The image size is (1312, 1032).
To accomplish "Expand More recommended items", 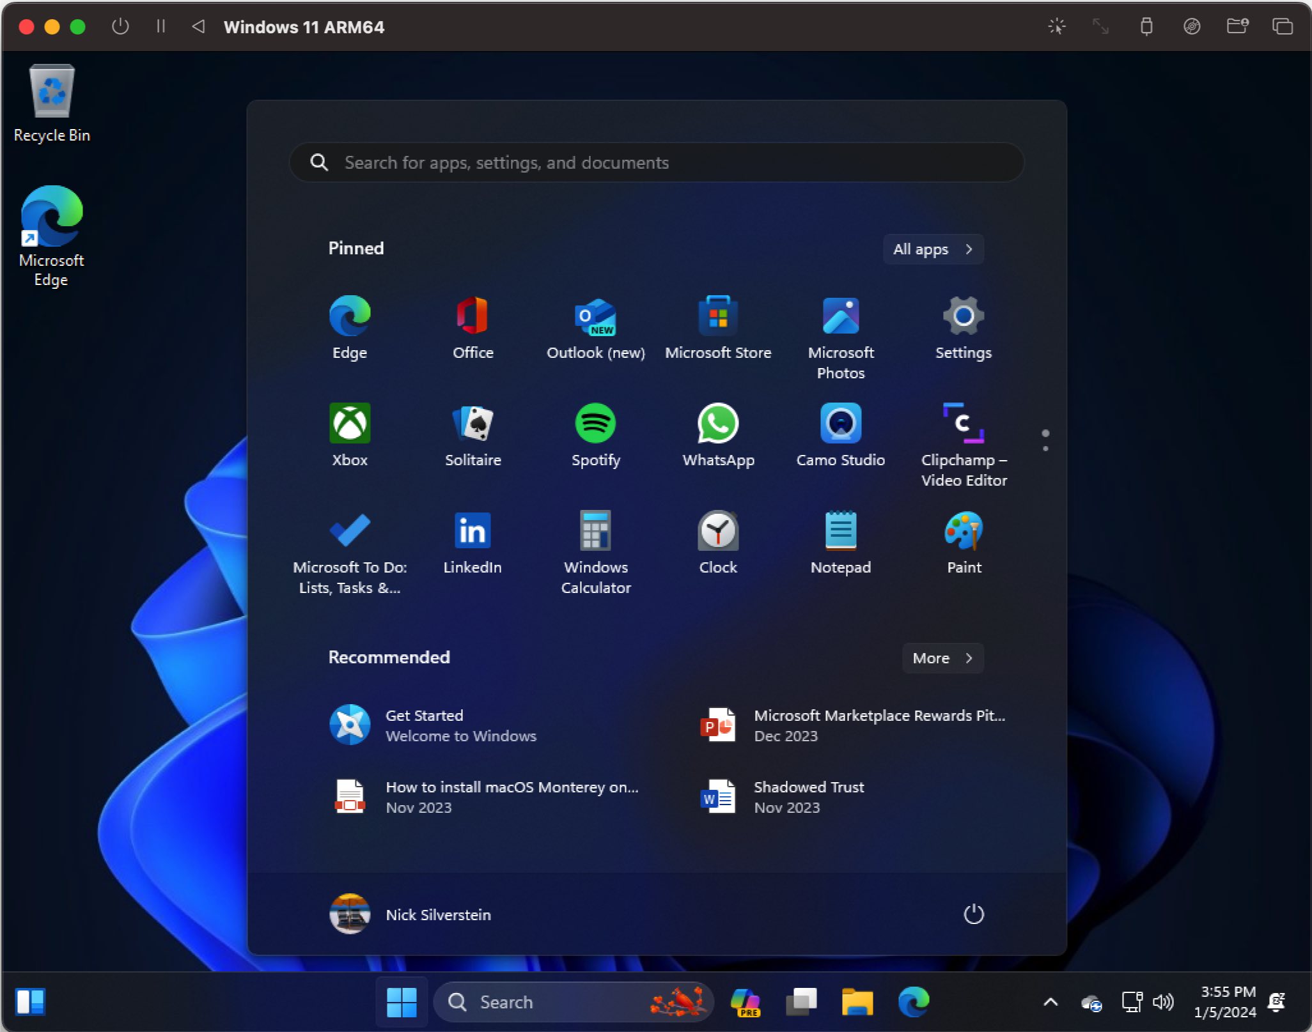I will pyautogui.click(x=942, y=658).
